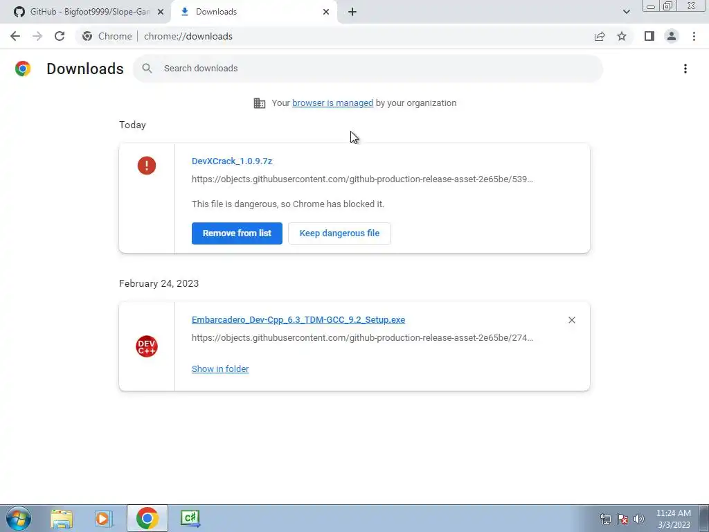Click the Chrome site info chip
Screen dimensions: 709x532
click(107, 36)
